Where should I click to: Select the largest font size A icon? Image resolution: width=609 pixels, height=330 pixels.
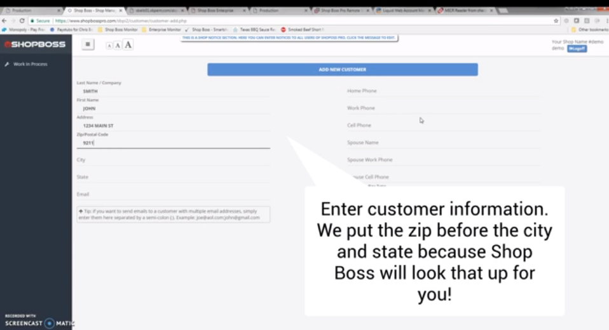128,45
